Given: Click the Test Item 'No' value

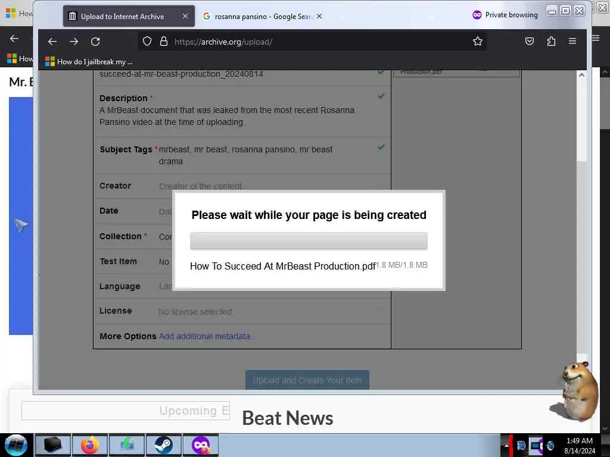Looking at the screenshot, I should click(x=164, y=262).
